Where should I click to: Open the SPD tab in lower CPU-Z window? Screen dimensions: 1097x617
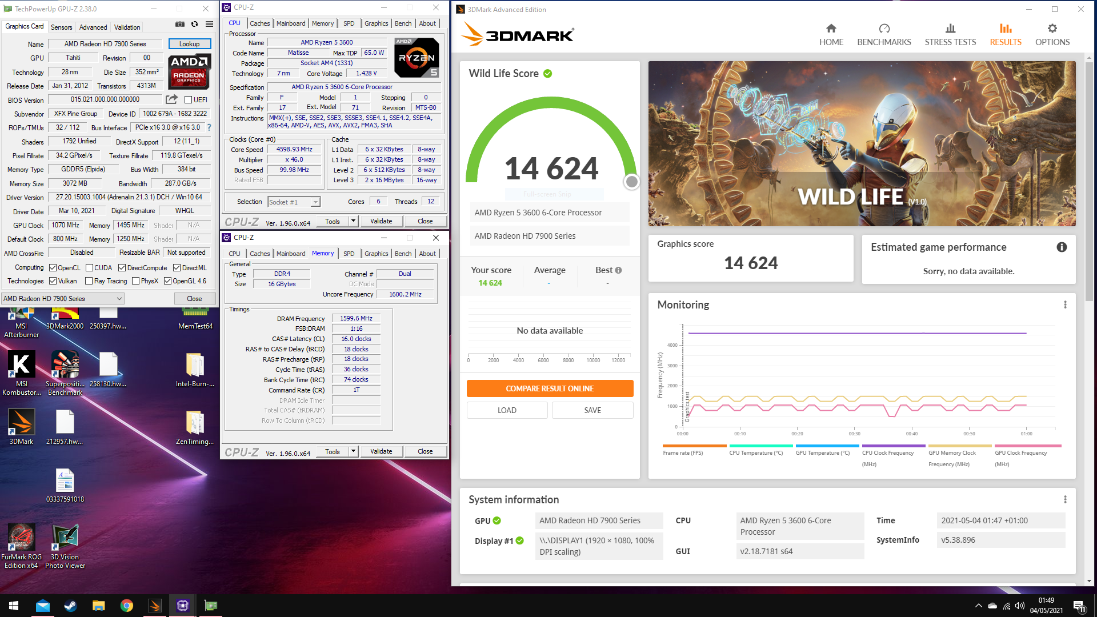coord(349,254)
